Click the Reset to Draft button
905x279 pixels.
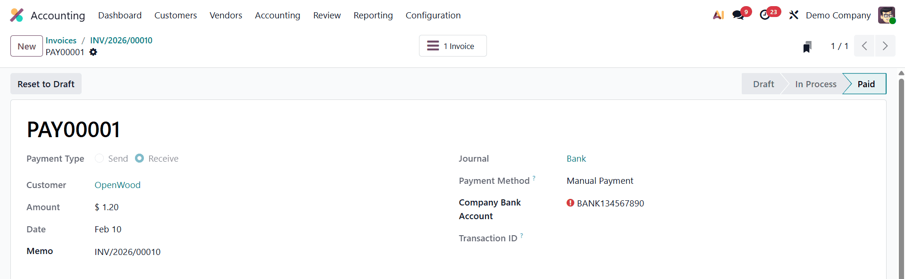coord(45,83)
